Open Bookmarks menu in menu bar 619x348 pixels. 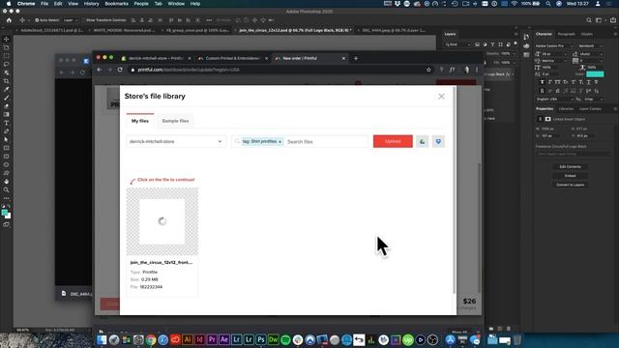(x=116, y=4)
